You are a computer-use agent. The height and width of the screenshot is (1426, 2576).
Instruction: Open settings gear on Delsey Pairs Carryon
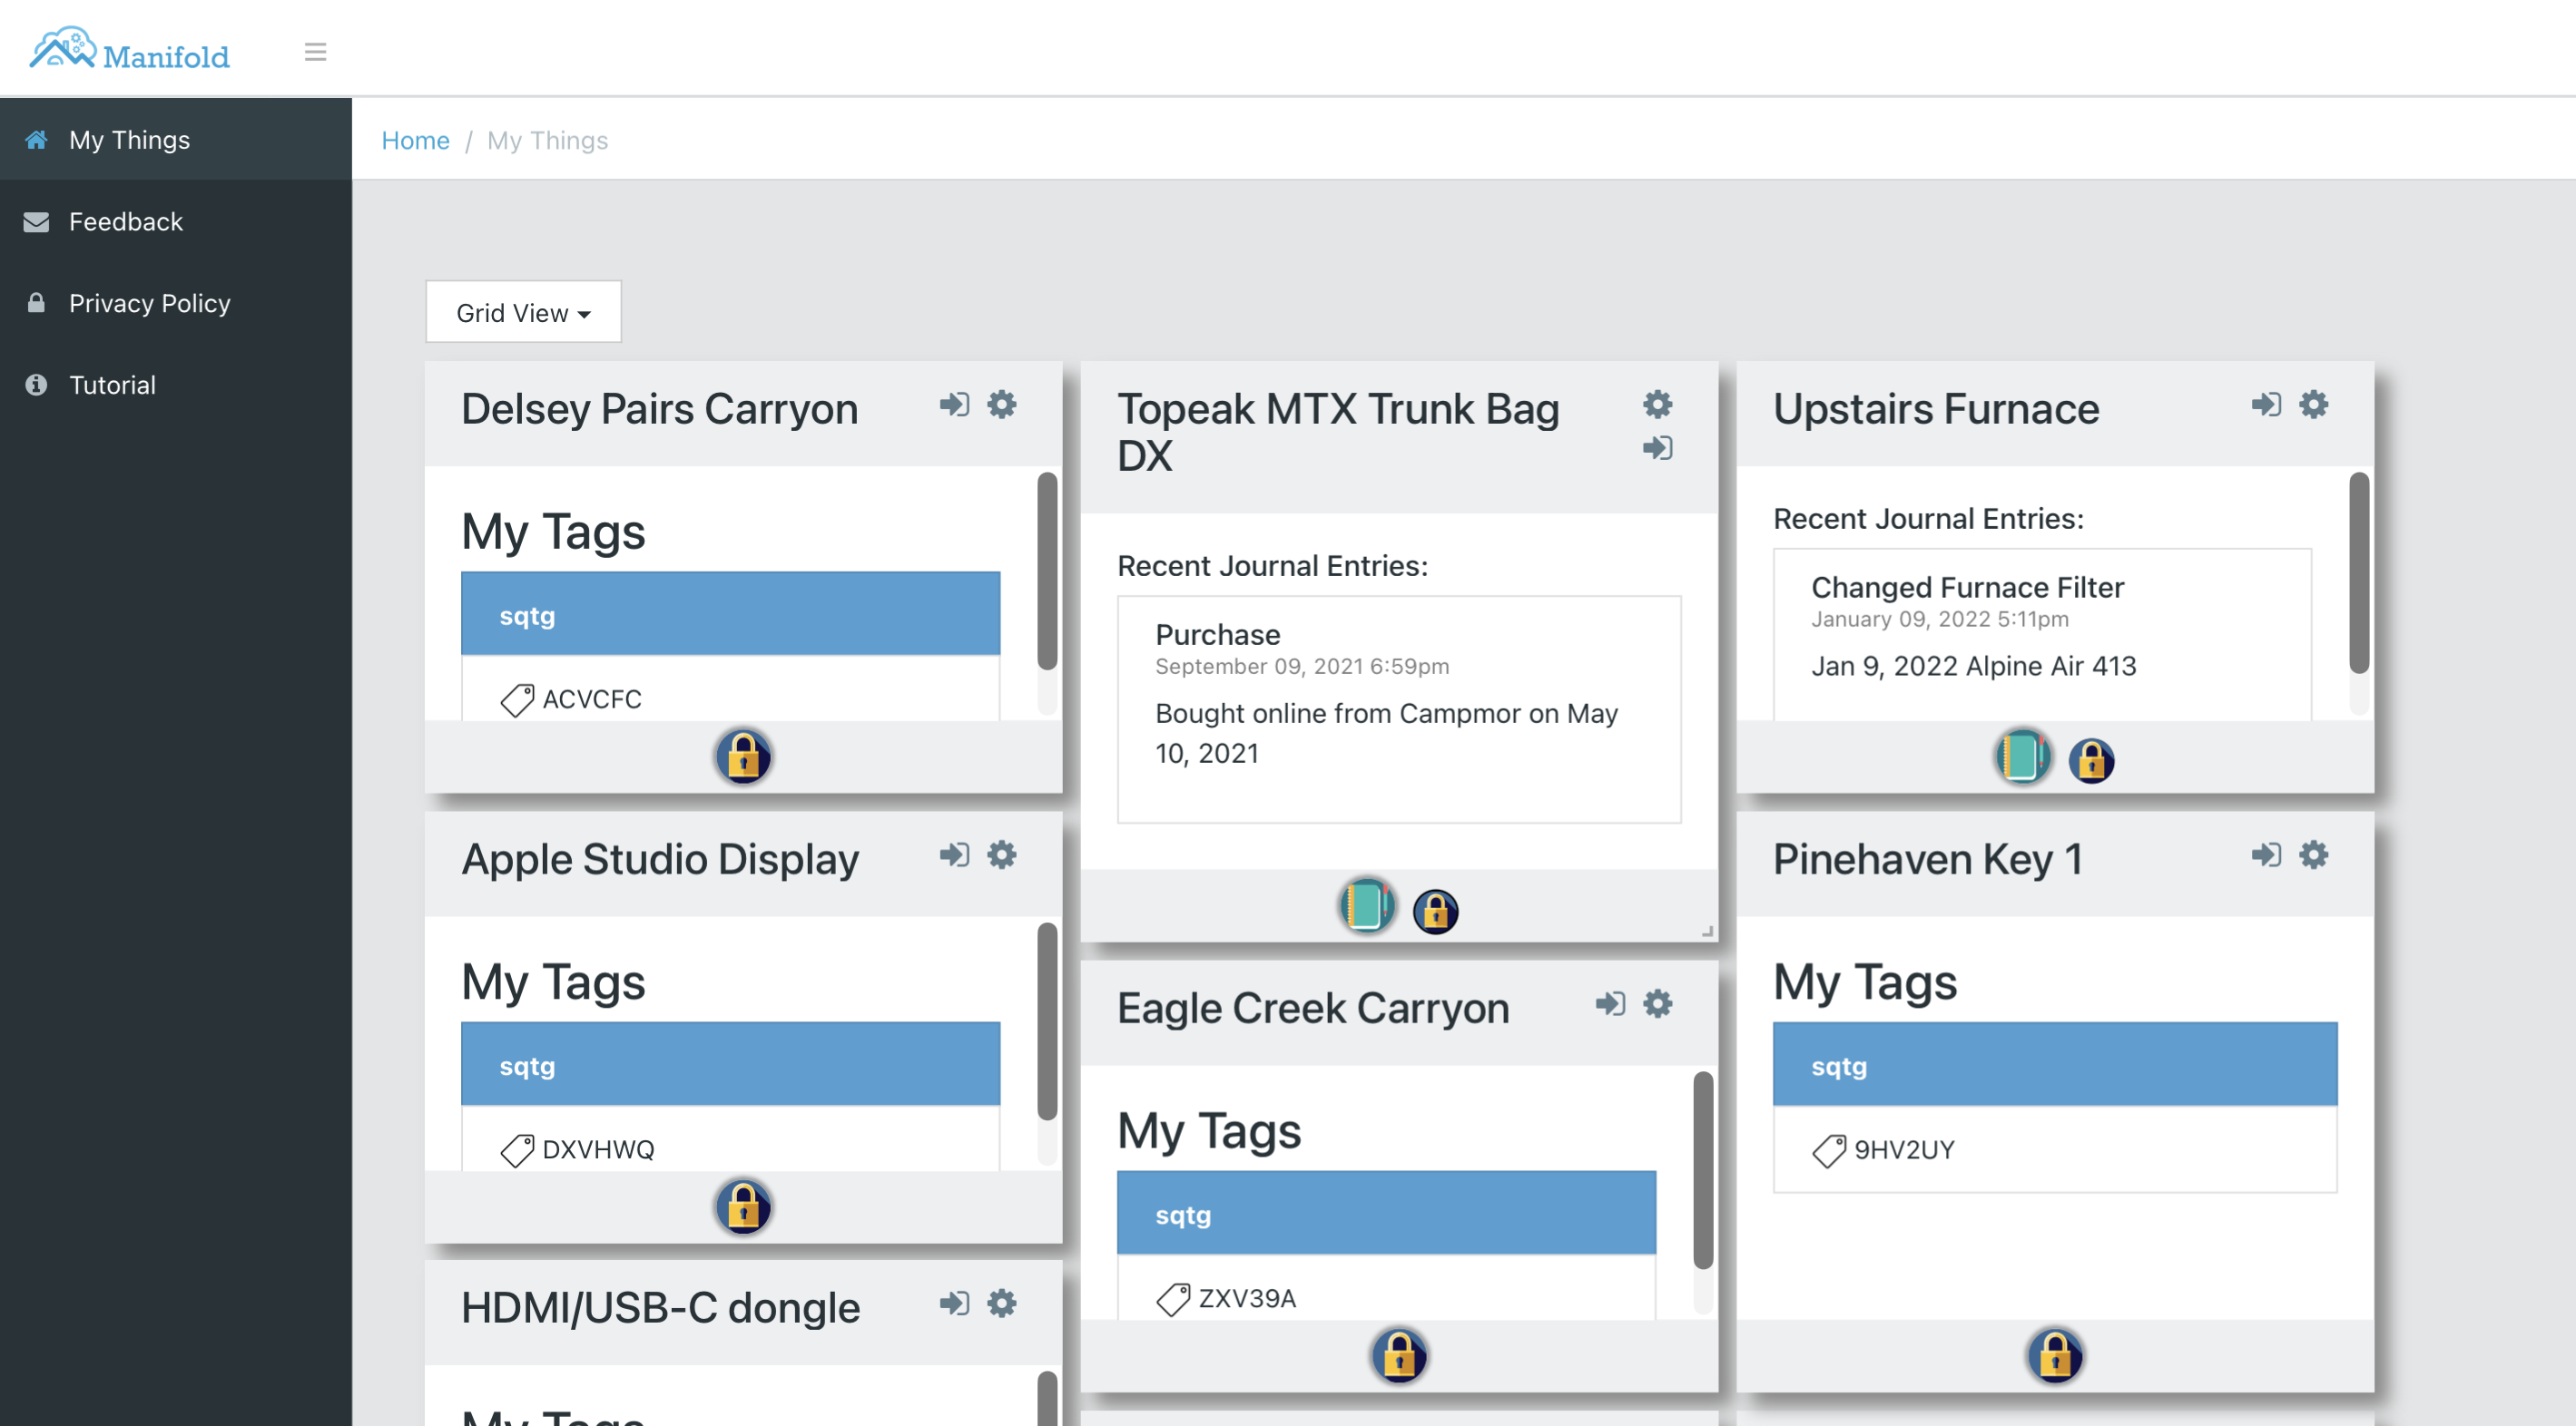pyautogui.click(x=1003, y=405)
